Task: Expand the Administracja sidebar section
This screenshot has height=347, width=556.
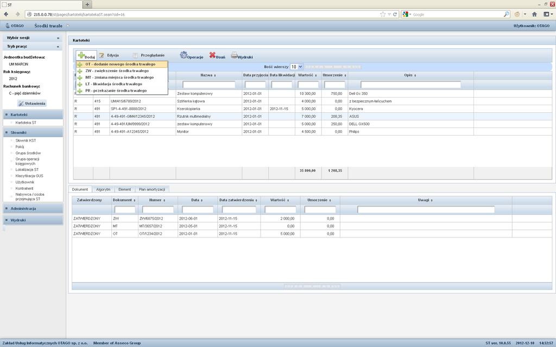Action: [x=33, y=209]
